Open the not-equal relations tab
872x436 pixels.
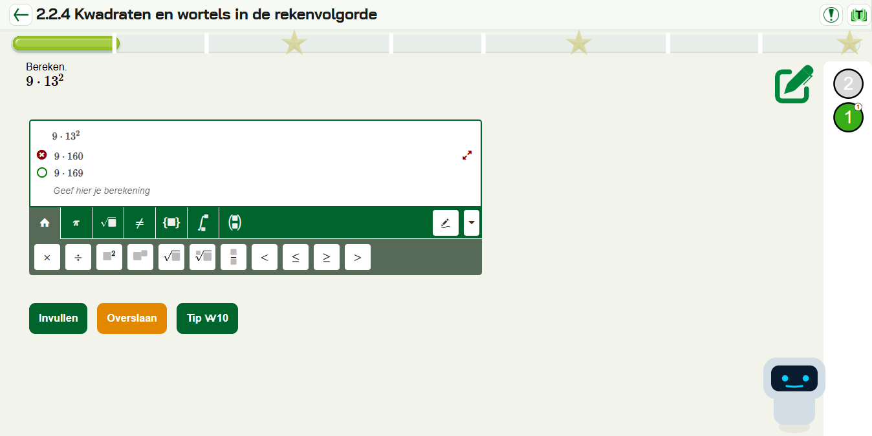click(x=140, y=223)
